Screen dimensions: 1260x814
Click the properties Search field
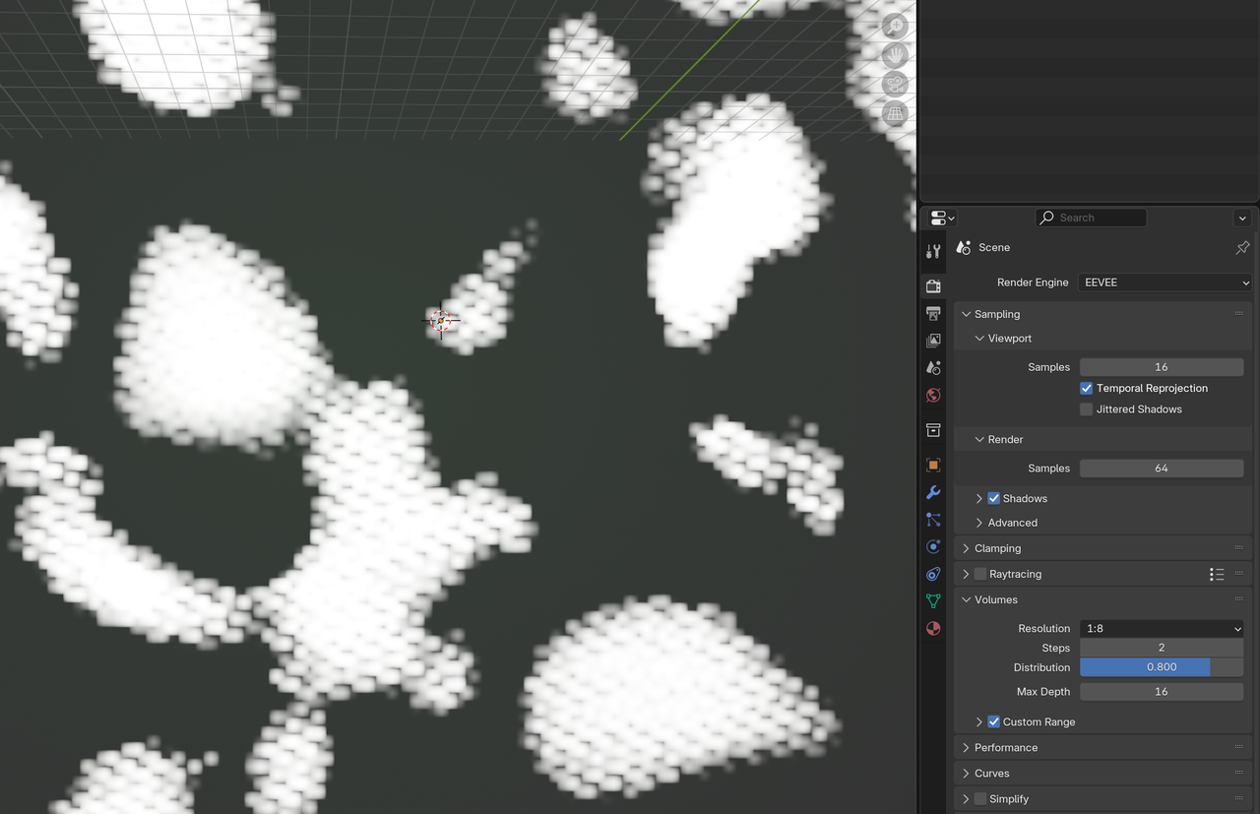click(x=1091, y=218)
